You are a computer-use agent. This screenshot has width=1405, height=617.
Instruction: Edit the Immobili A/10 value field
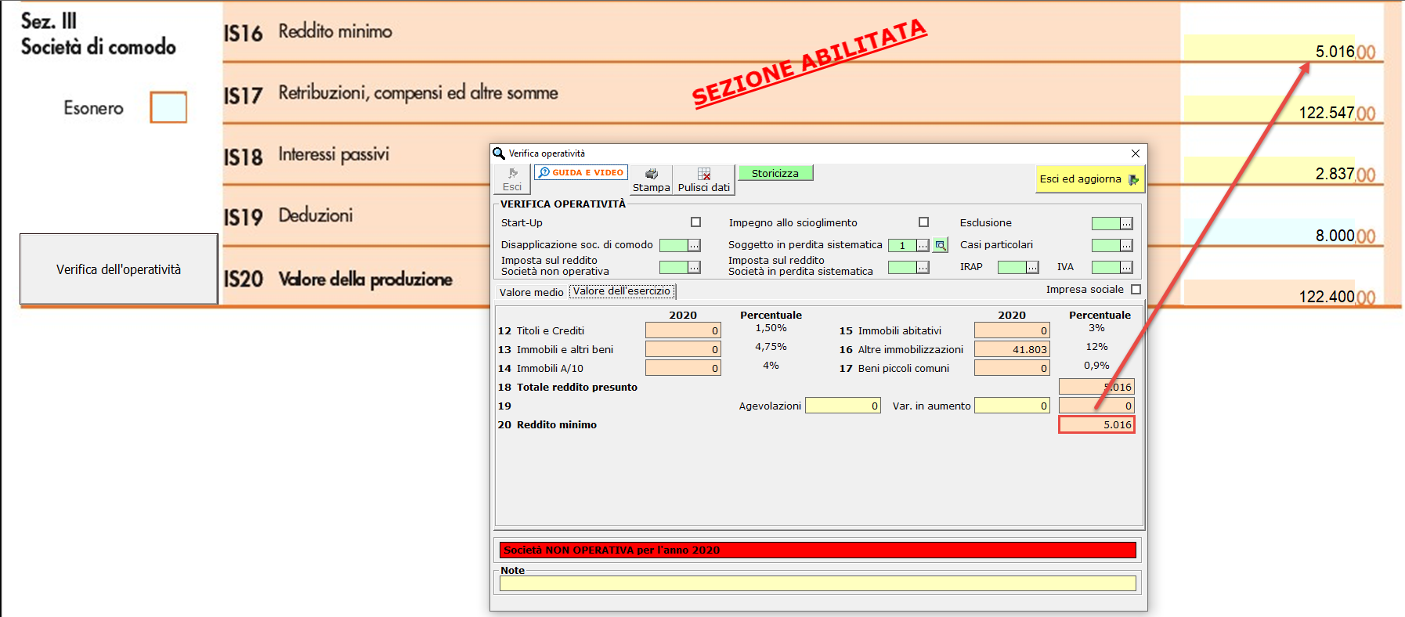tap(683, 368)
